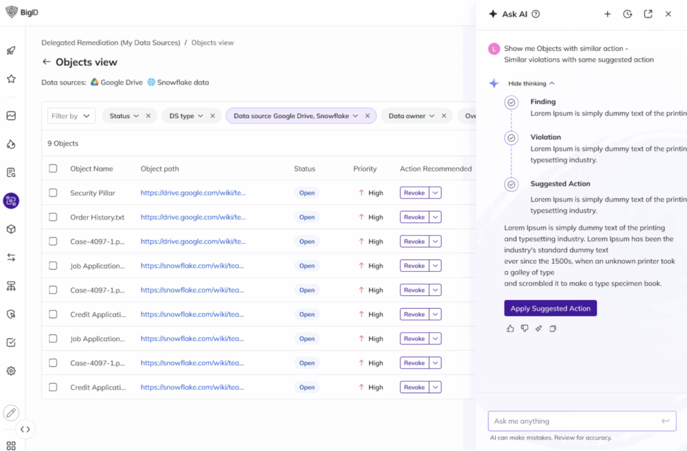687x451 pixels.
Task: Go to Delegated Remediation breadcrumb
Action: coord(111,43)
